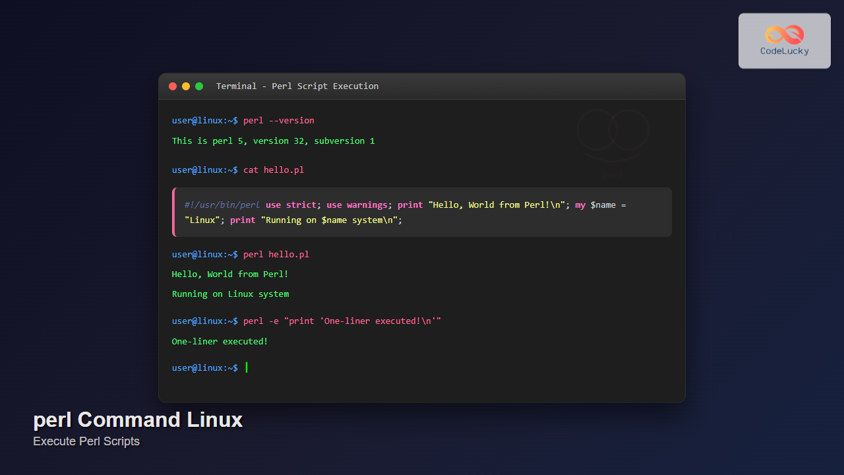Expand the one-liner command output section
Screen dimensions: 844x475
220,341
